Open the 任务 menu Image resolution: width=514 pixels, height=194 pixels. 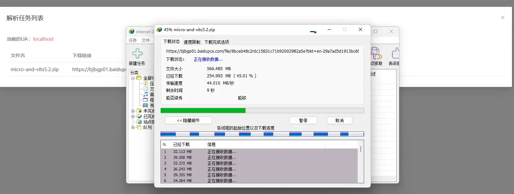(133, 40)
